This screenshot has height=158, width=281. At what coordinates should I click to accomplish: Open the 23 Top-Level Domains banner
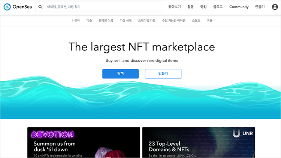pos(199,142)
